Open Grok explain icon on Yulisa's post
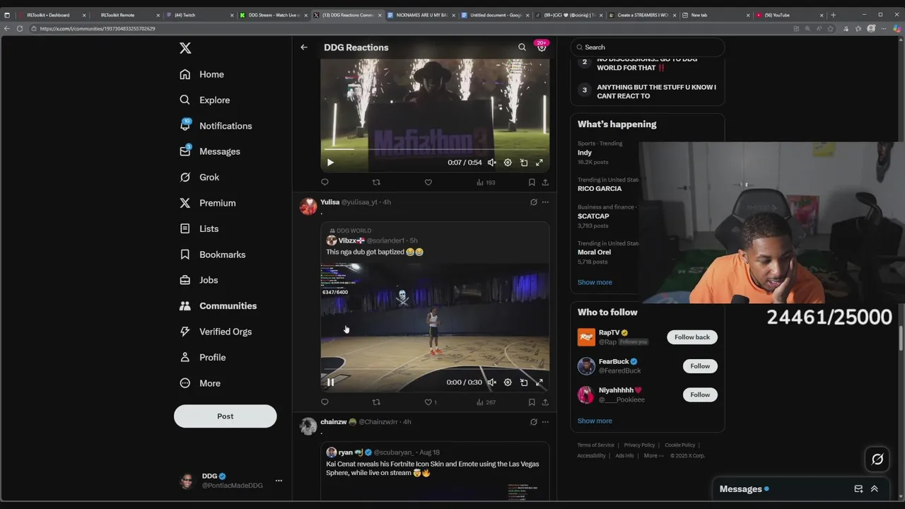Screen dimensions: 905x509 [x=534, y=202]
